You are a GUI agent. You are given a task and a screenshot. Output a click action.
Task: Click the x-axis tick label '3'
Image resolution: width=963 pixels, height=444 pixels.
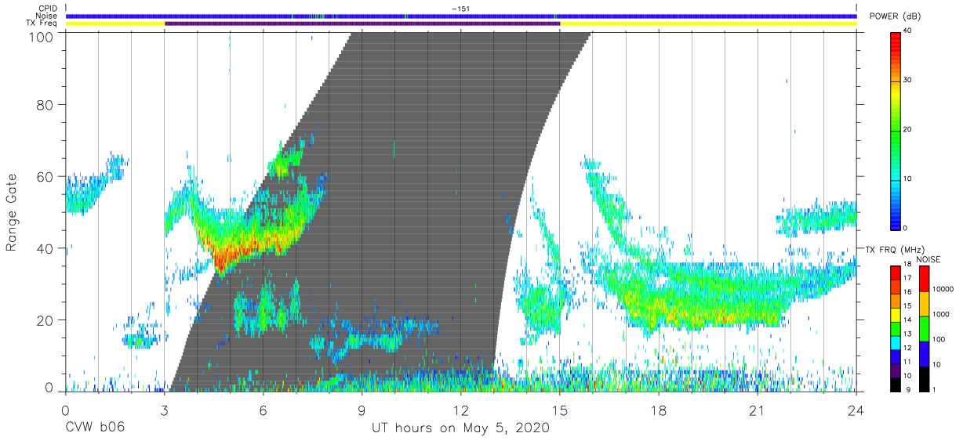[164, 410]
